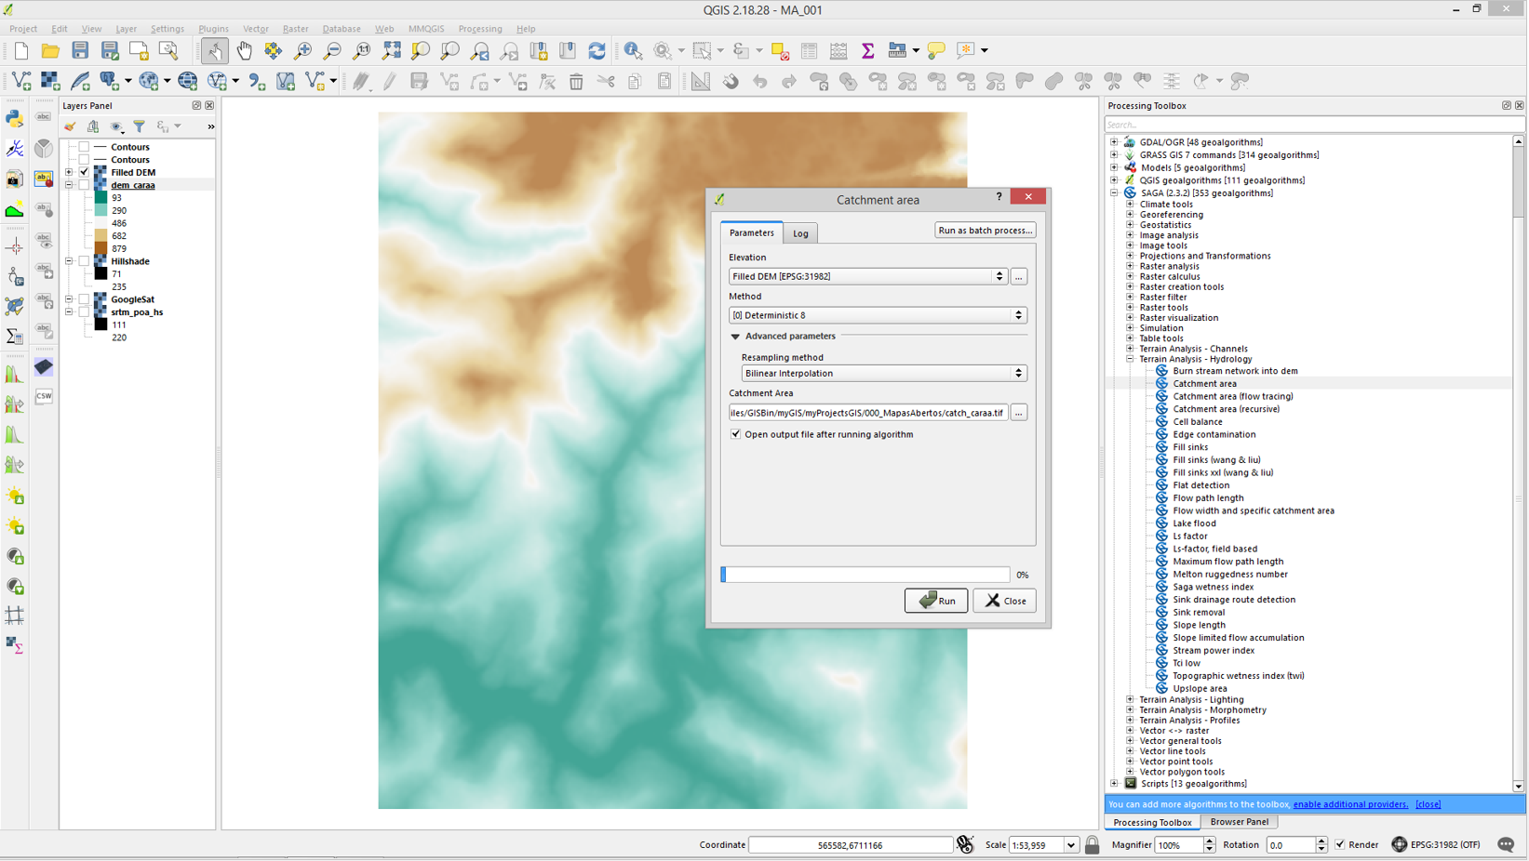Image resolution: width=1529 pixels, height=861 pixels.
Task: Open the Statistical Summary sigma icon
Action: pyautogui.click(x=867, y=50)
